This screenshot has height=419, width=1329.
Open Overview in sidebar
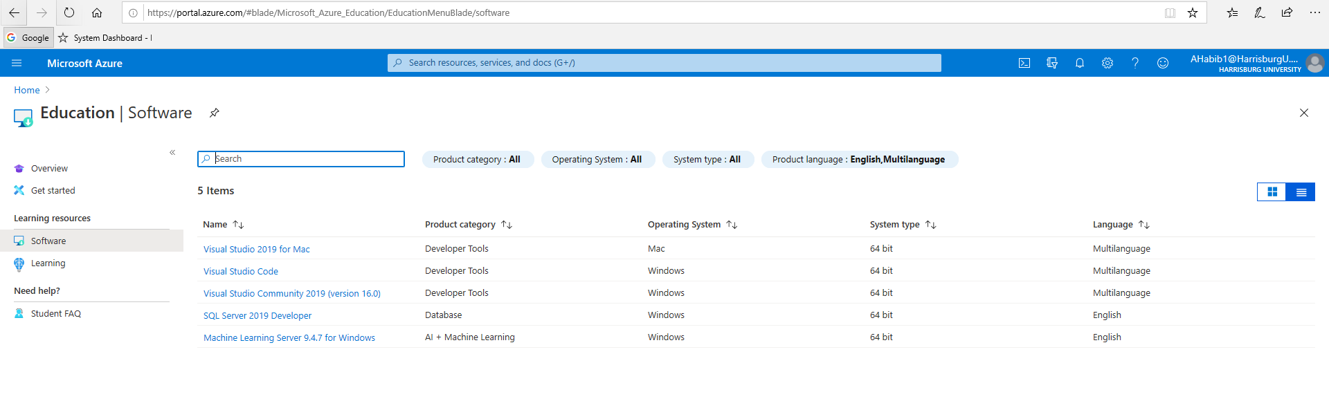point(50,168)
